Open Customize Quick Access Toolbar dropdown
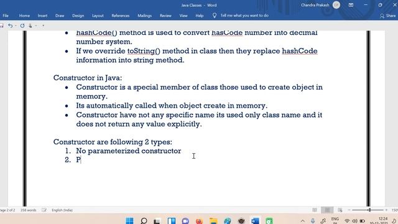This screenshot has height=224, width=398. coord(43,26)
